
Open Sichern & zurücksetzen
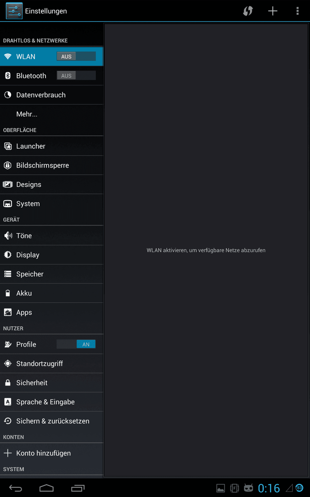51,421
